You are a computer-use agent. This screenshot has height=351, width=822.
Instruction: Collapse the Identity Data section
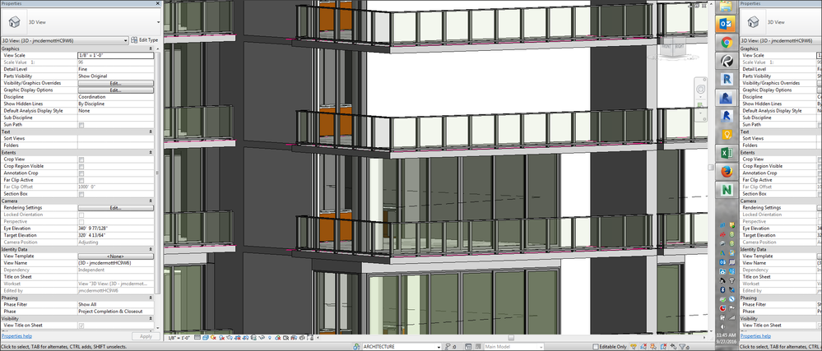point(151,249)
